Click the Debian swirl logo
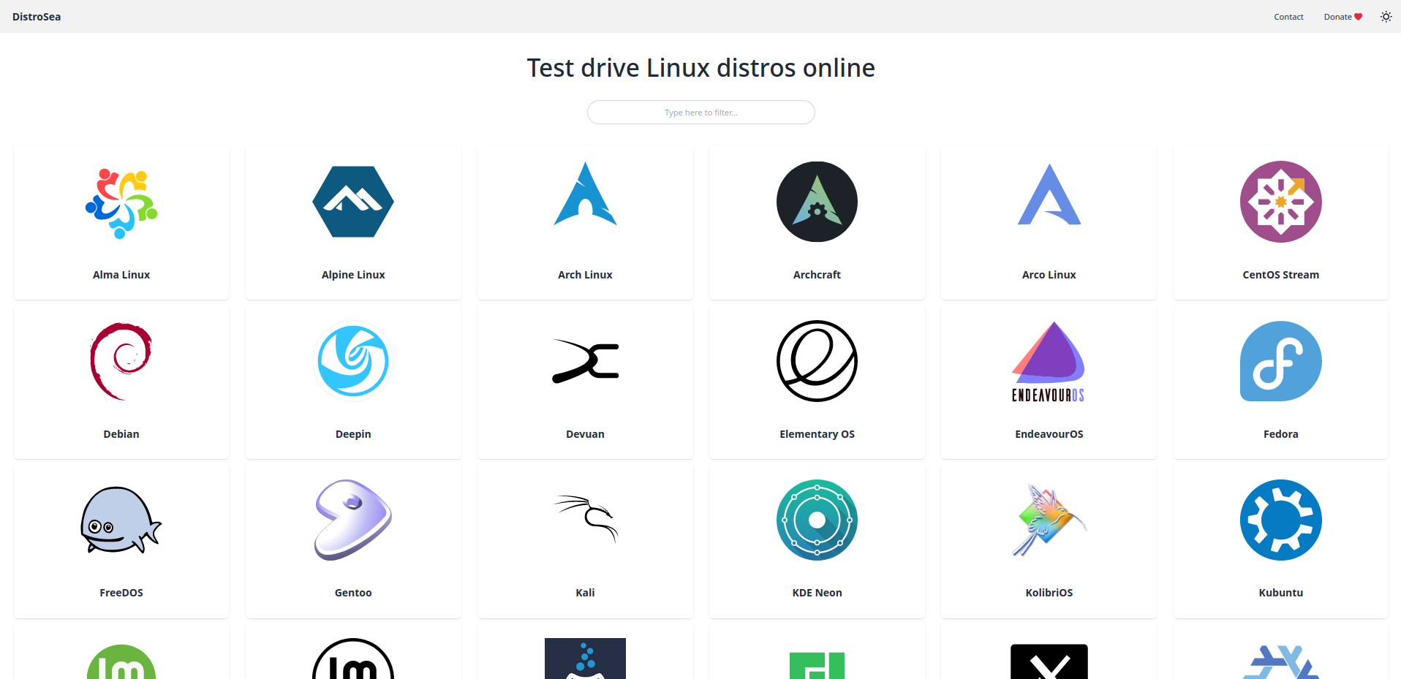This screenshot has height=679, width=1401. [x=121, y=361]
